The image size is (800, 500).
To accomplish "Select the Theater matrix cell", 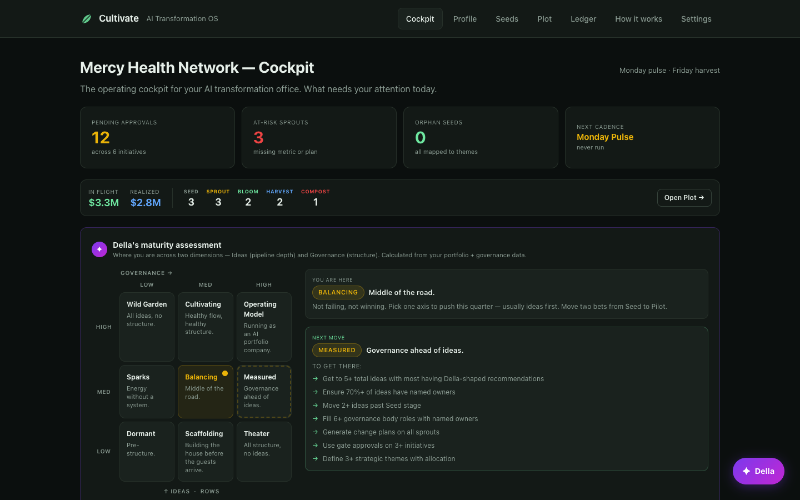I will (x=264, y=452).
